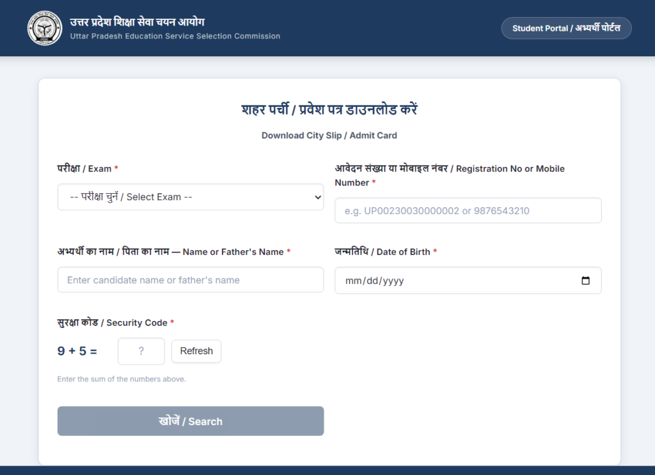Expand the परीक्षा / Exam selection list
Screen dimensions: 655x475
click(191, 197)
